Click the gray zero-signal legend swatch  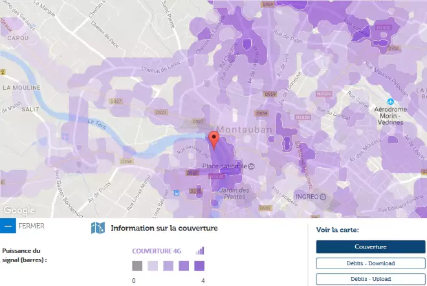(x=137, y=266)
